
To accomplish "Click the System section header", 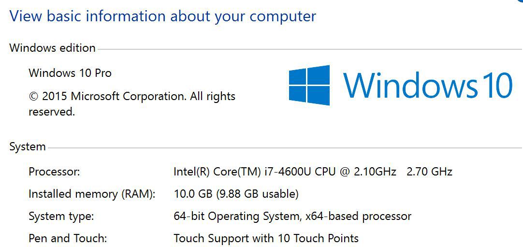I will (x=28, y=146).
